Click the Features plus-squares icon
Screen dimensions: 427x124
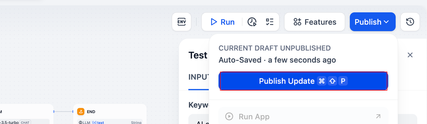tap(297, 22)
